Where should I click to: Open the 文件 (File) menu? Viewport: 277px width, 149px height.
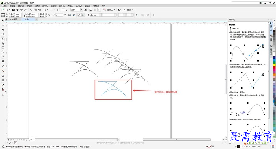click(x=4, y=6)
